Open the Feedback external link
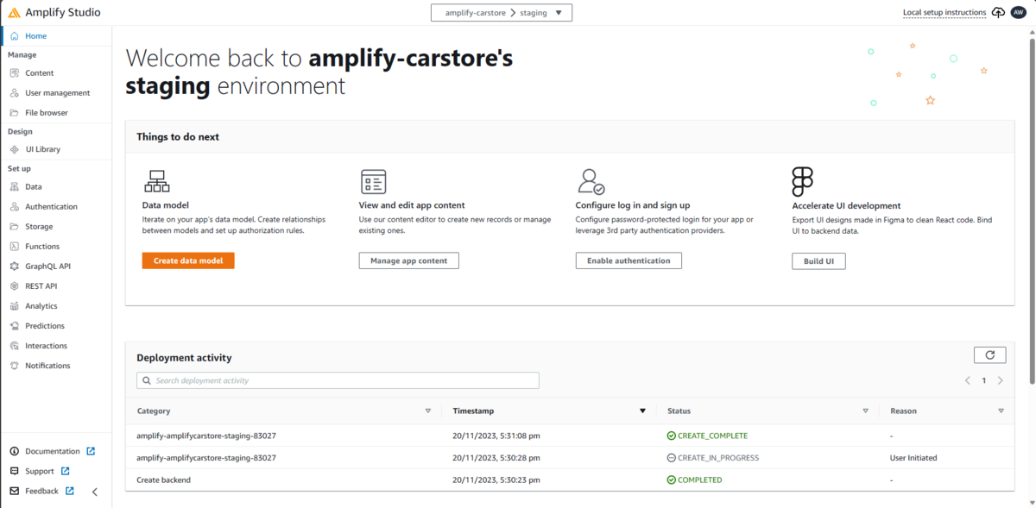Image resolution: width=1036 pixels, height=508 pixels. click(x=49, y=491)
